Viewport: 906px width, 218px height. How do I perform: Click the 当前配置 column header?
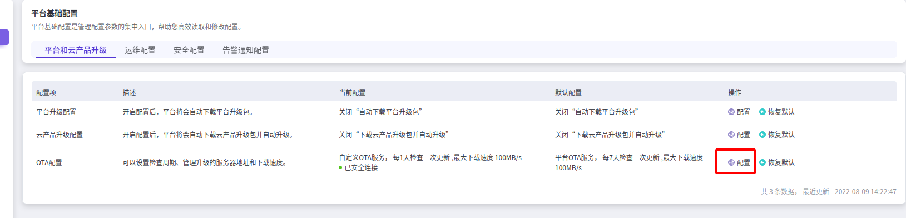coord(352,92)
